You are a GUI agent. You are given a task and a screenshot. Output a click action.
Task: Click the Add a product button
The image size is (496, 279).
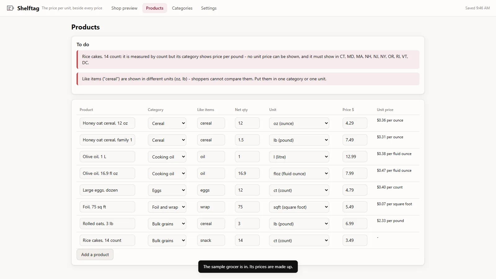point(95,255)
